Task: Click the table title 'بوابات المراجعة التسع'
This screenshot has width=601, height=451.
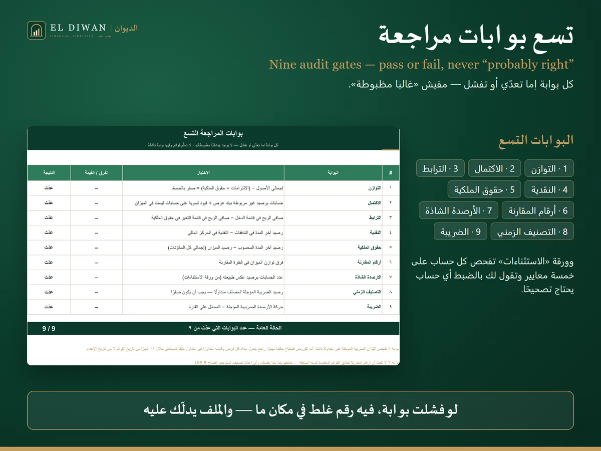Action: tap(213, 133)
